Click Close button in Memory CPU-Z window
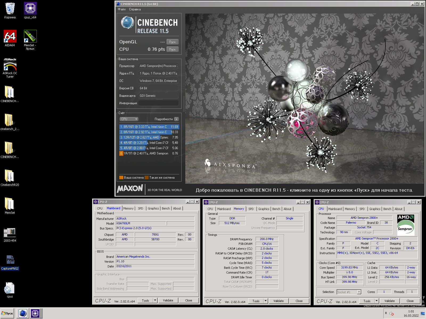 pos(299,301)
